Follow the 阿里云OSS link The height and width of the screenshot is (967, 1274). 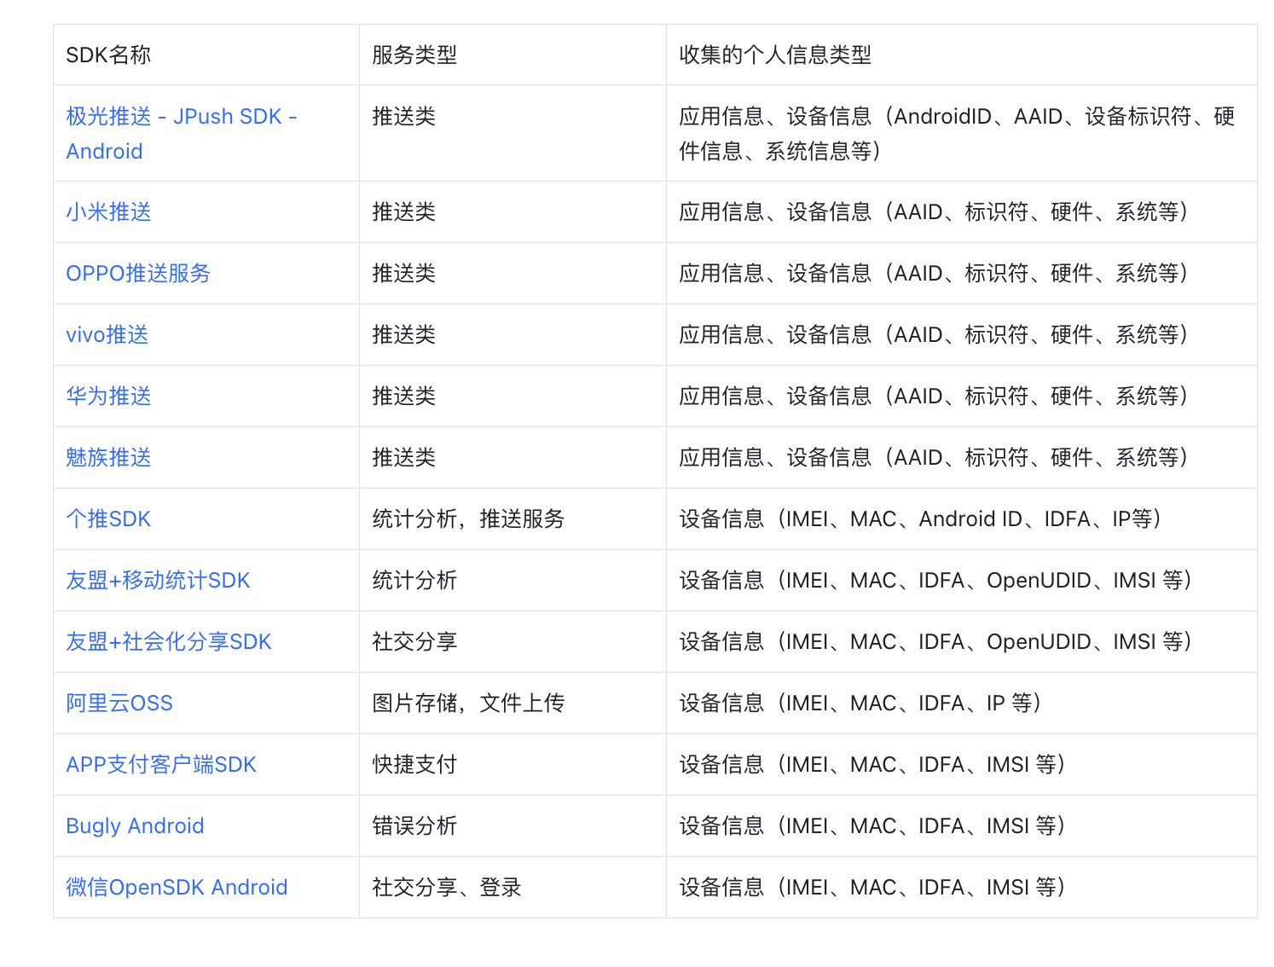point(119,703)
